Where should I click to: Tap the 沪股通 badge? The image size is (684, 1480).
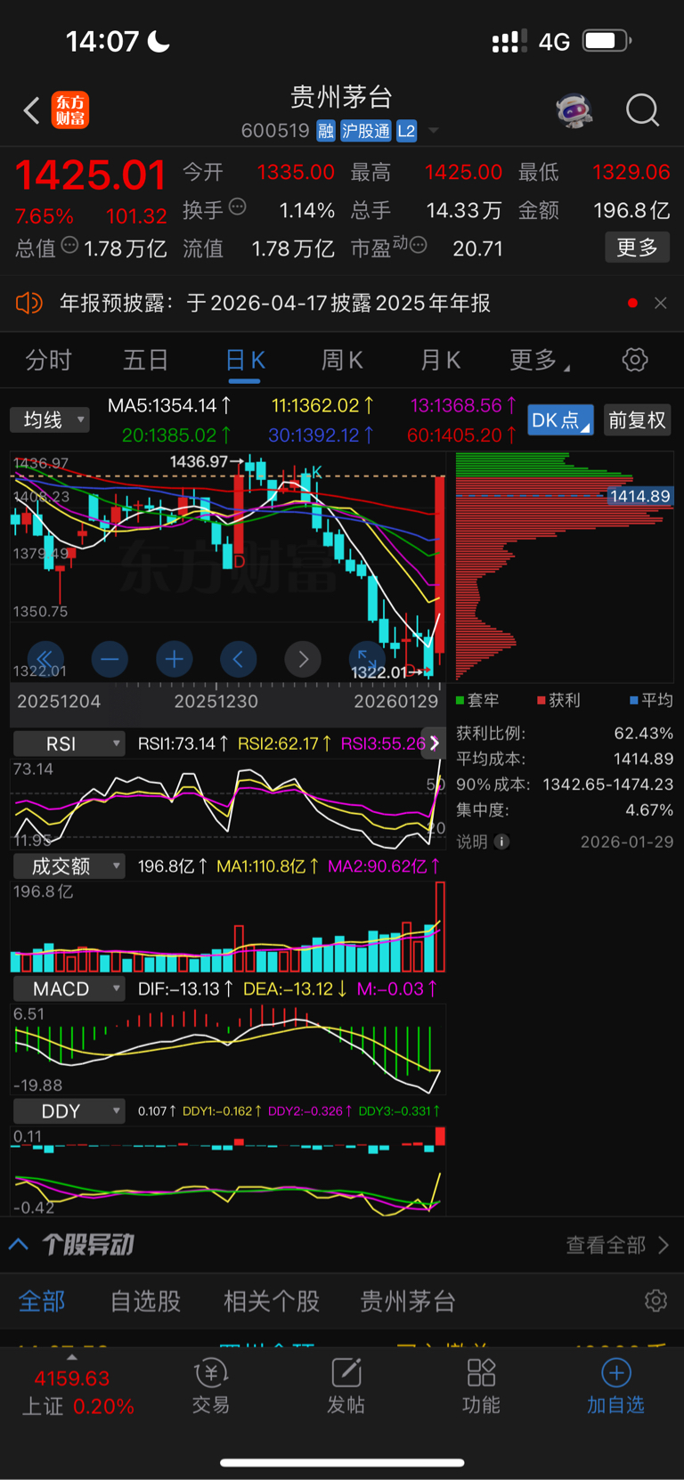[x=366, y=131]
